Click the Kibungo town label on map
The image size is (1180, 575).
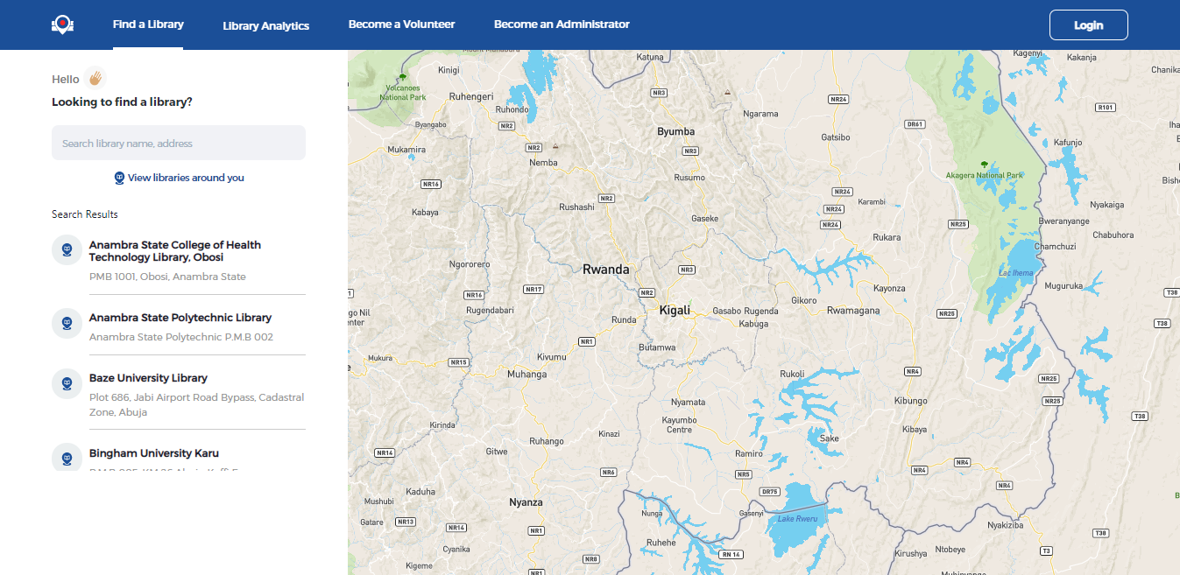point(910,401)
